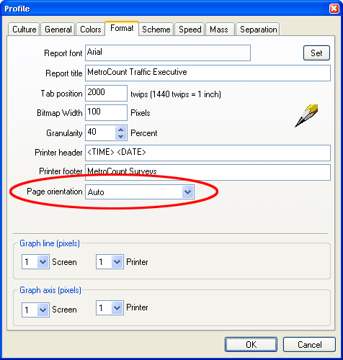Click the Printer footer field
This screenshot has width=343, height=360.
[x=208, y=172]
